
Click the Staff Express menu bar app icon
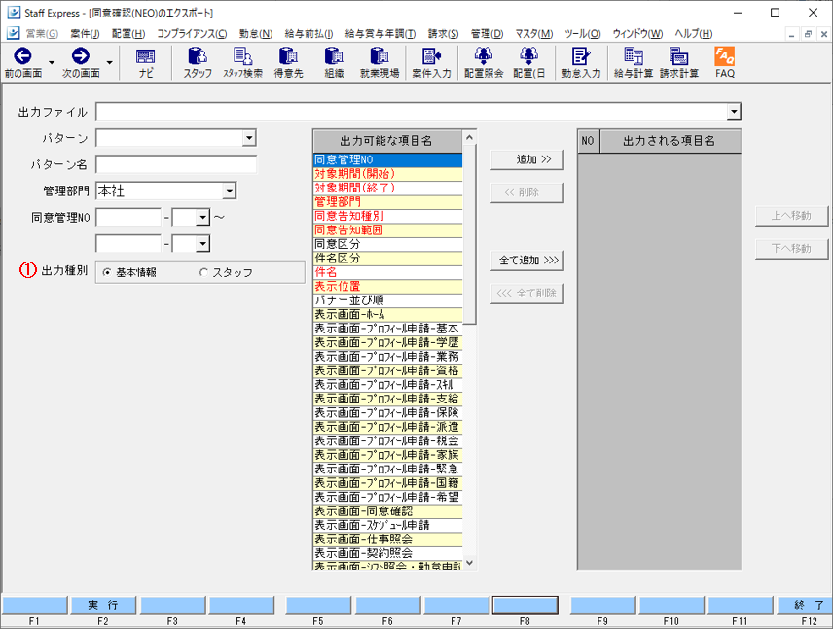[14, 33]
